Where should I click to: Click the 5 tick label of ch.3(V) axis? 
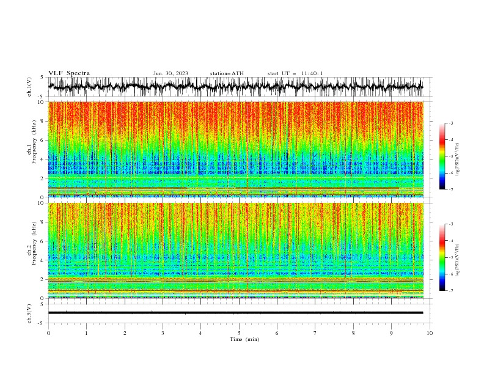43,304
